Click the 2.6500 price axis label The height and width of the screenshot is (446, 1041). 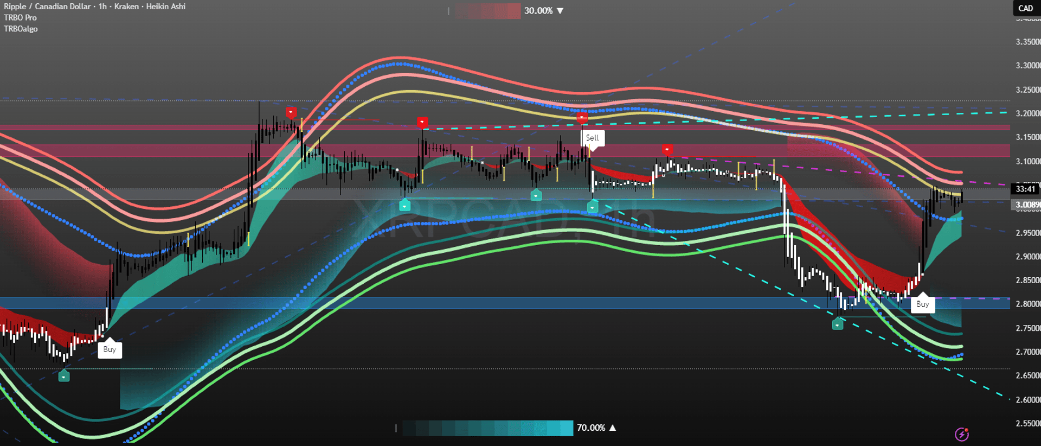pos(1028,376)
